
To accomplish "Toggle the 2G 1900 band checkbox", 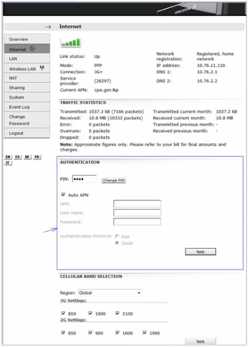I will click(x=144, y=332).
